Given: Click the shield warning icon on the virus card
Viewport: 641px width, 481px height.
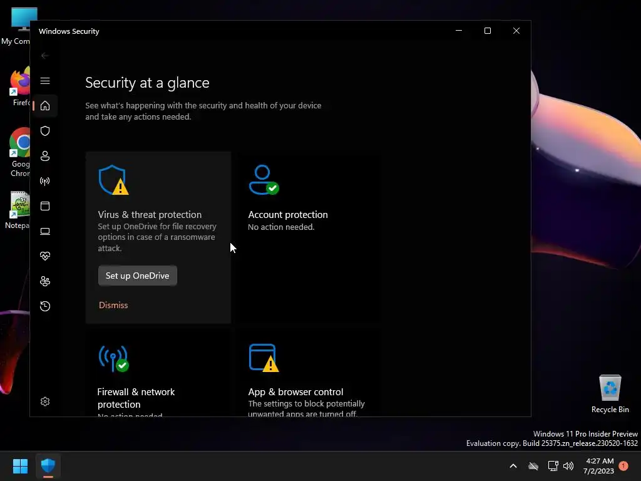Looking at the screenshot, I should 114,180.
